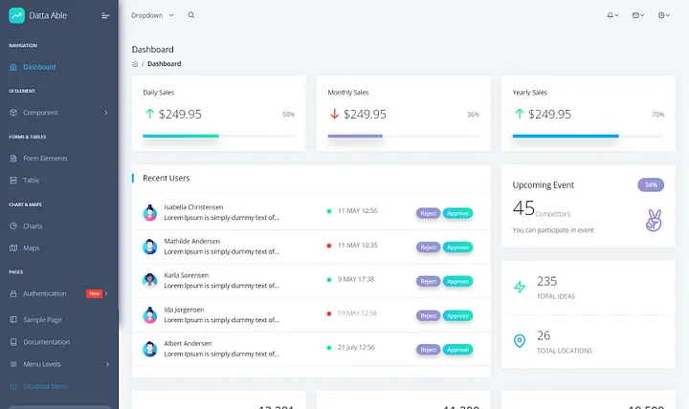689x409 pixels.
Task: Click the Table server icon in the sidebar
Action: coord(13,181)
